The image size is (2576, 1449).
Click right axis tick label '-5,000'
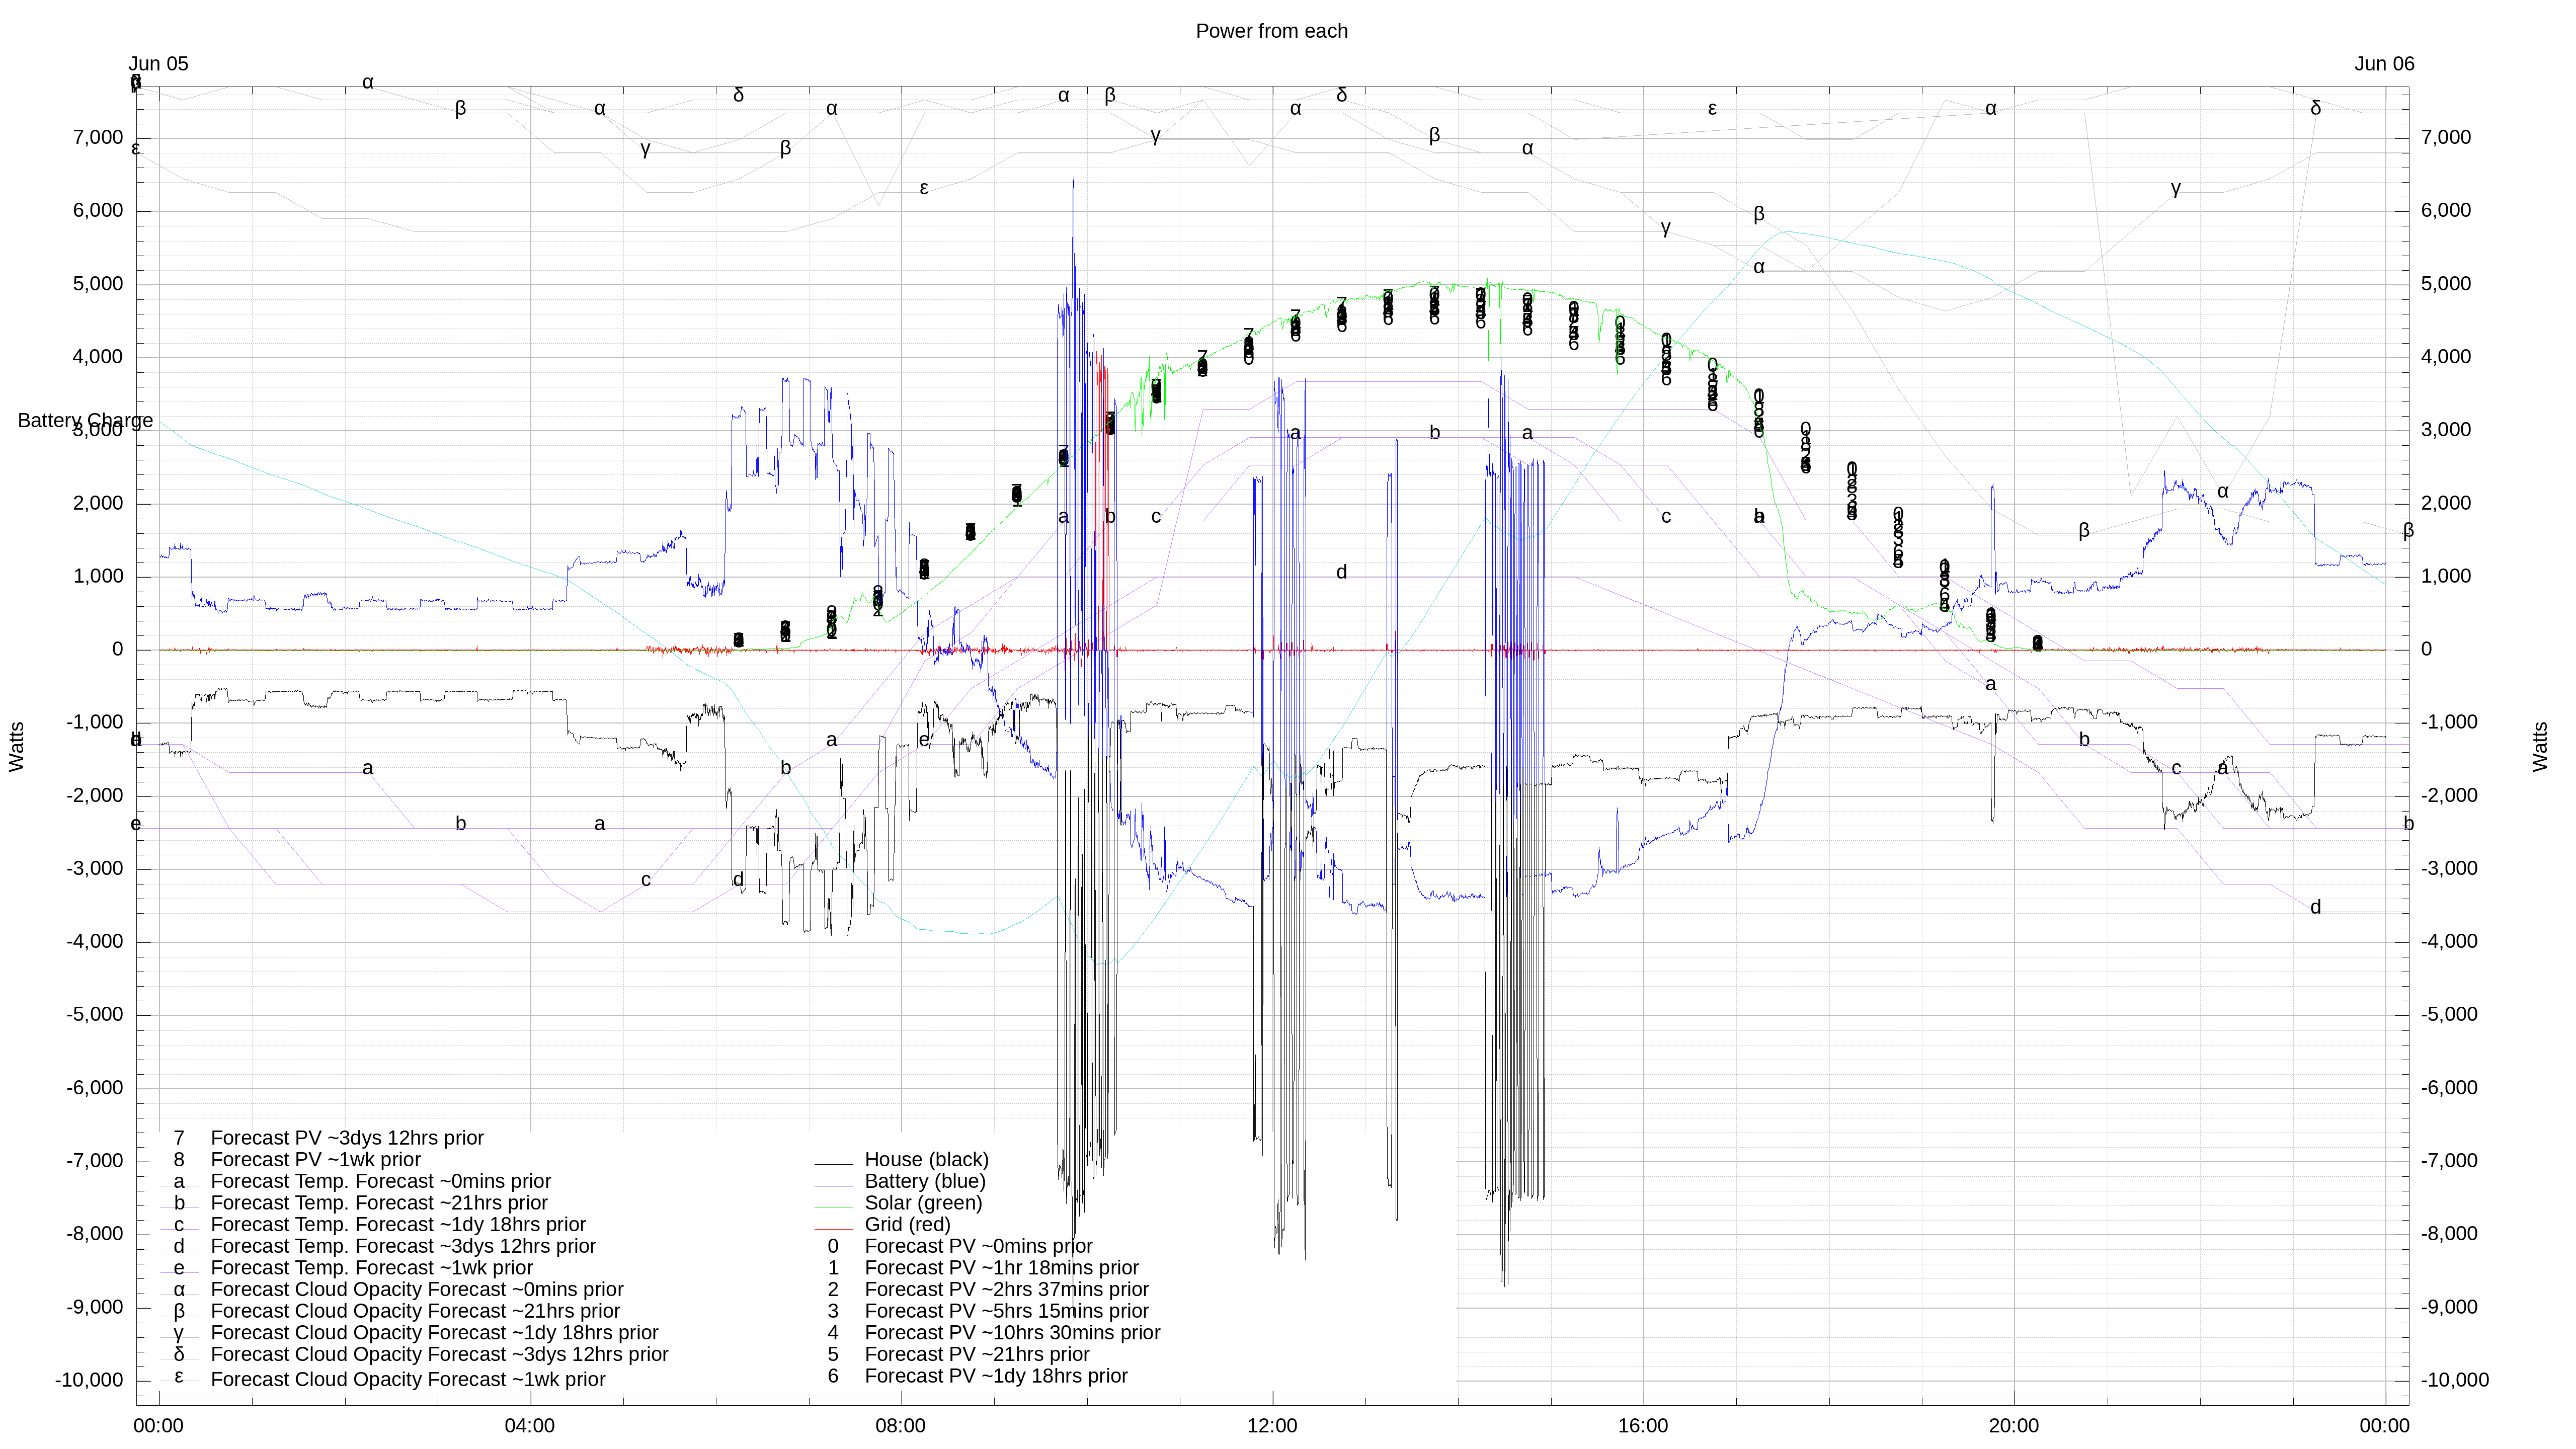(2449, 1015)
